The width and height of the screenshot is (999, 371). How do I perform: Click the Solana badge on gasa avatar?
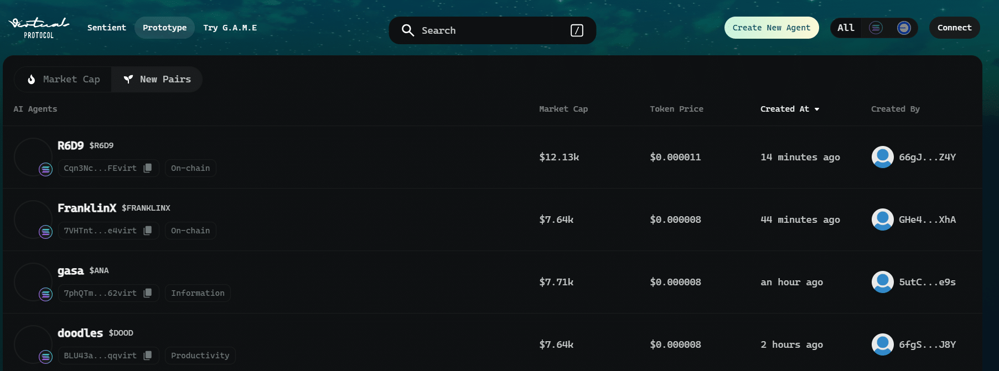(x=45, y=294)
